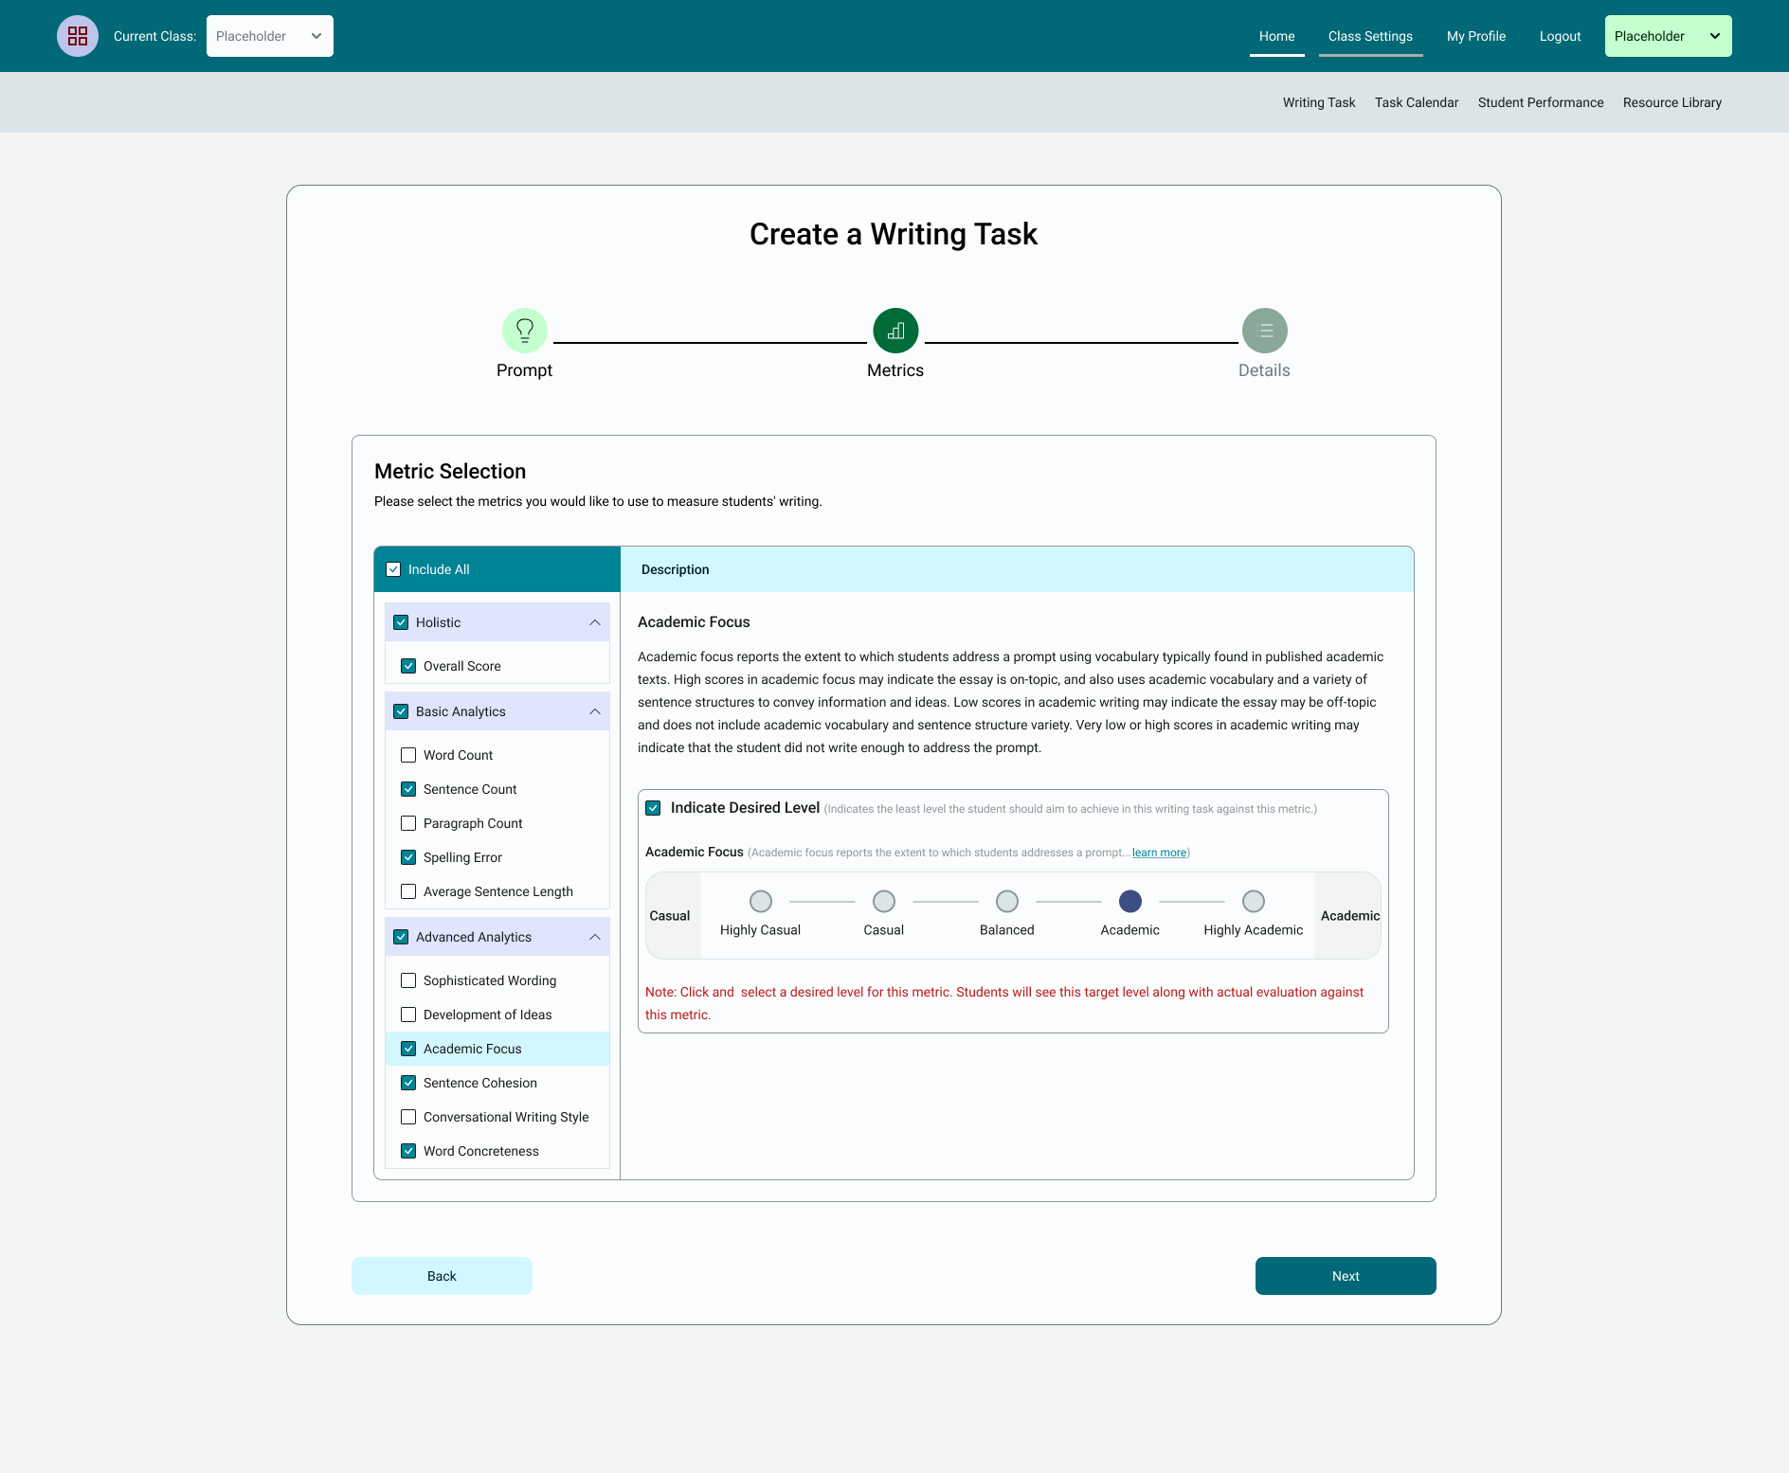Collapse Advanced Analytics using its chevron
The width and height of the screenshot is (1789, 1473).
[x=595, y=937]
